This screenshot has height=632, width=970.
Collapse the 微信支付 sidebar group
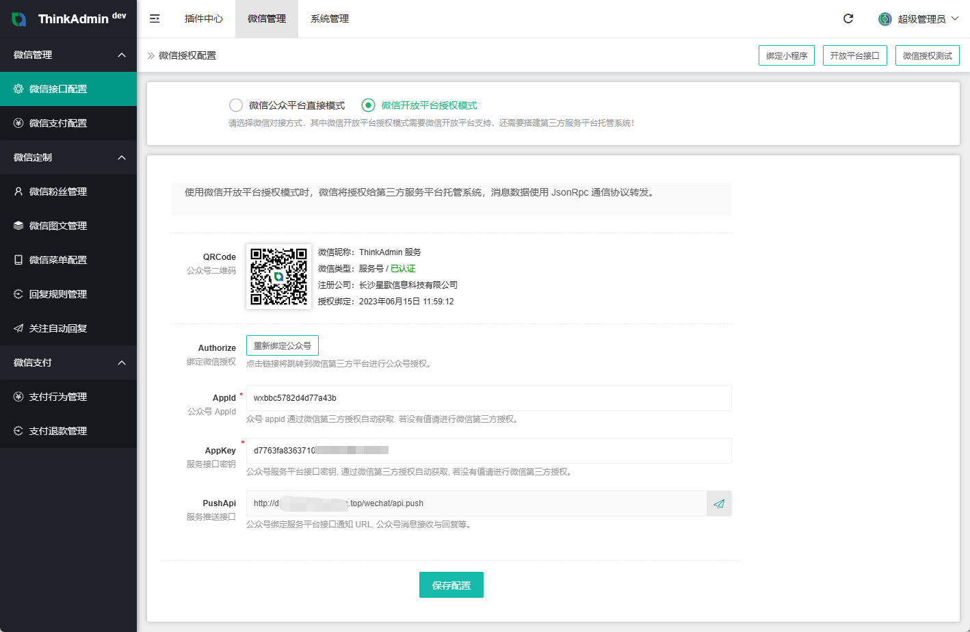122,363
